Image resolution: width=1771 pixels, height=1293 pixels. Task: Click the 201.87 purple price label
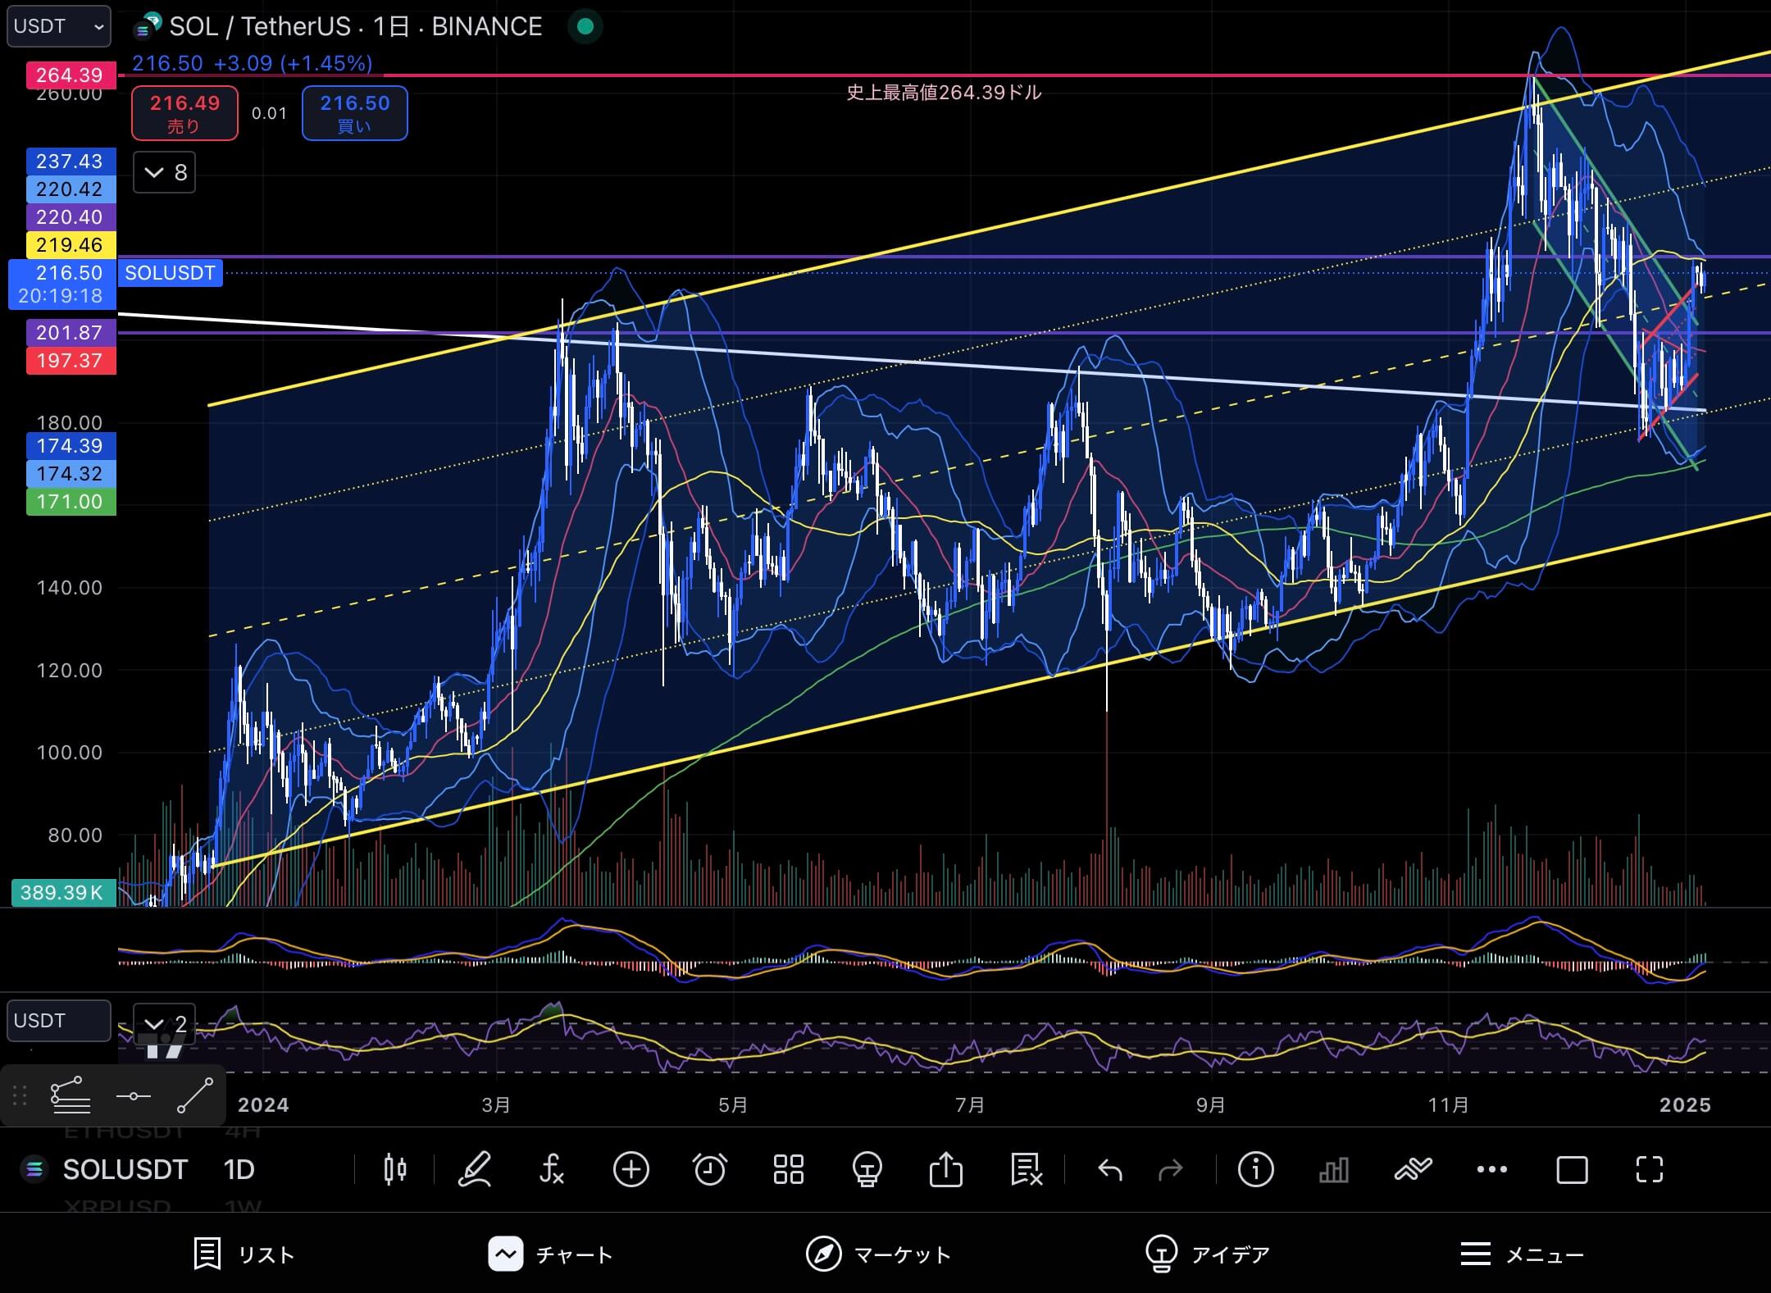[70, 332]
